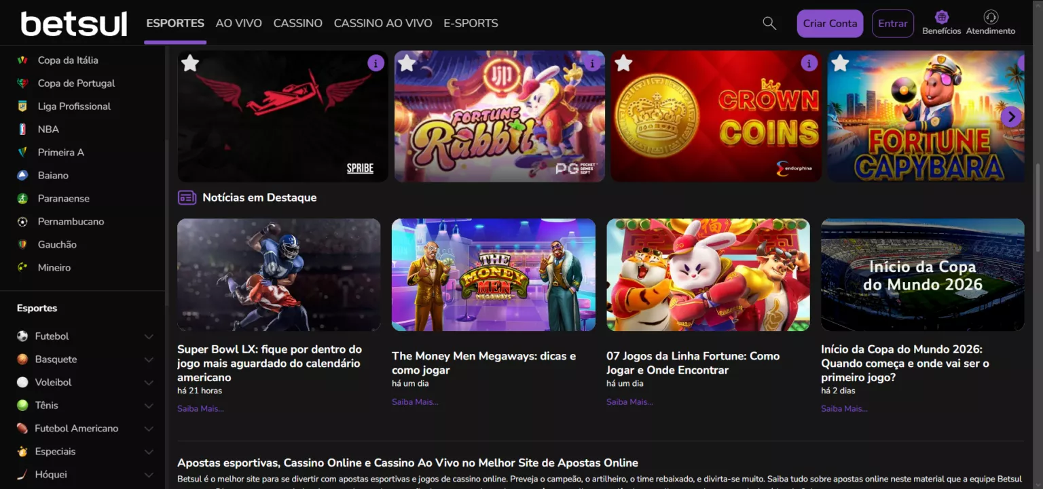Switch to the Cassino tab

[297, 23]
